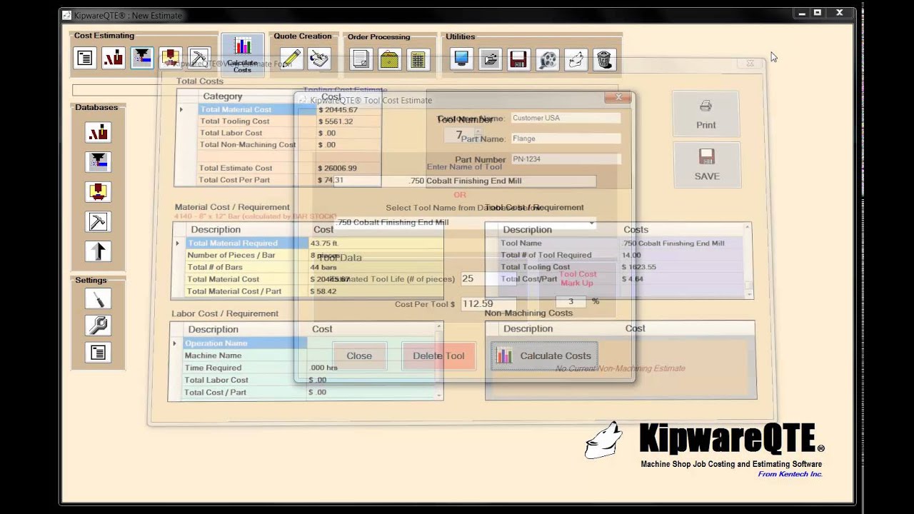Open the screwdriver icon in Settings

pyautogui.click(x=98, y=298)
